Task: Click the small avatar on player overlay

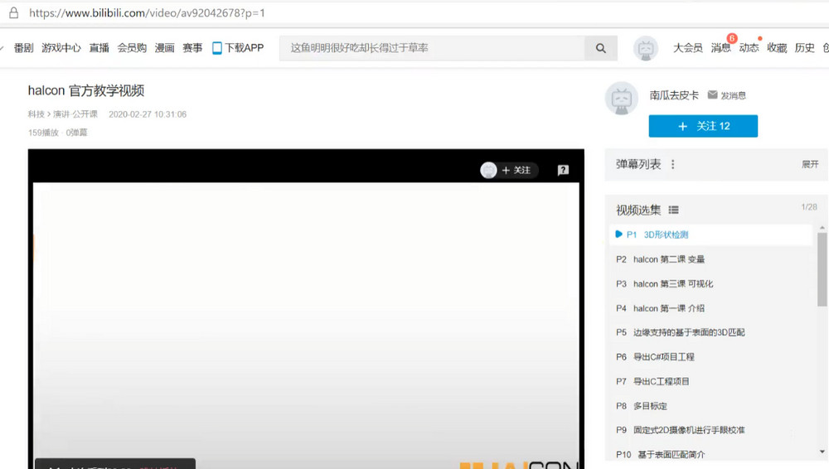Action: [x=488, y=170]
